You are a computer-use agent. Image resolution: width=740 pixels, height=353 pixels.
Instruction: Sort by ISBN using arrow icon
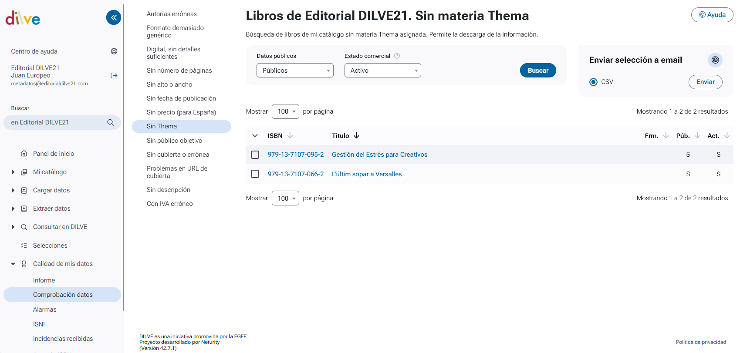[x=290, y=136]
